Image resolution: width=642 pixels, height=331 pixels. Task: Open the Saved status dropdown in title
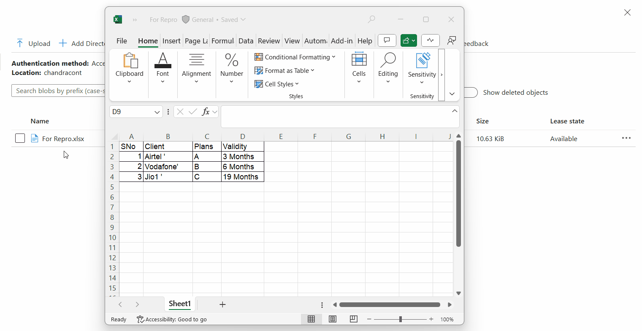[x=243, y=19]
